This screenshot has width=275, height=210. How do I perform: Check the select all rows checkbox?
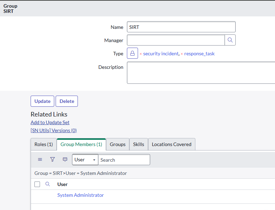coord(37,184)
